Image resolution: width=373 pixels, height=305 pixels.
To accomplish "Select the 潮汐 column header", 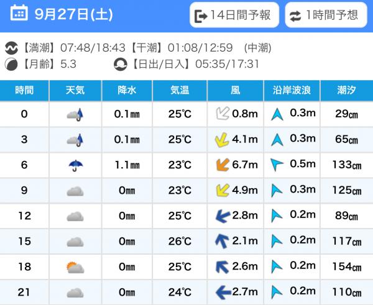I will tap(346, 89).
